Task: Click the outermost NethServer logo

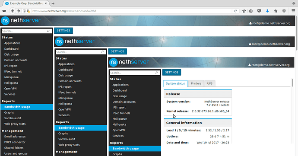Action: (x=21, y=21)
